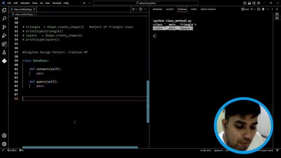Open the Extensions view

pyautogui.click(x=4, y=44)
